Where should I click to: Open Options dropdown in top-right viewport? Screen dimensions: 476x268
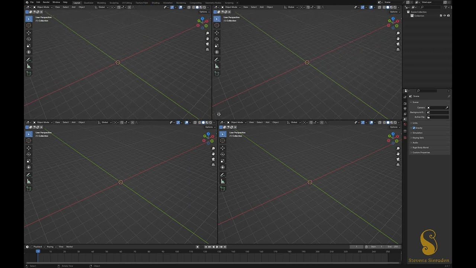pos(394,12)
